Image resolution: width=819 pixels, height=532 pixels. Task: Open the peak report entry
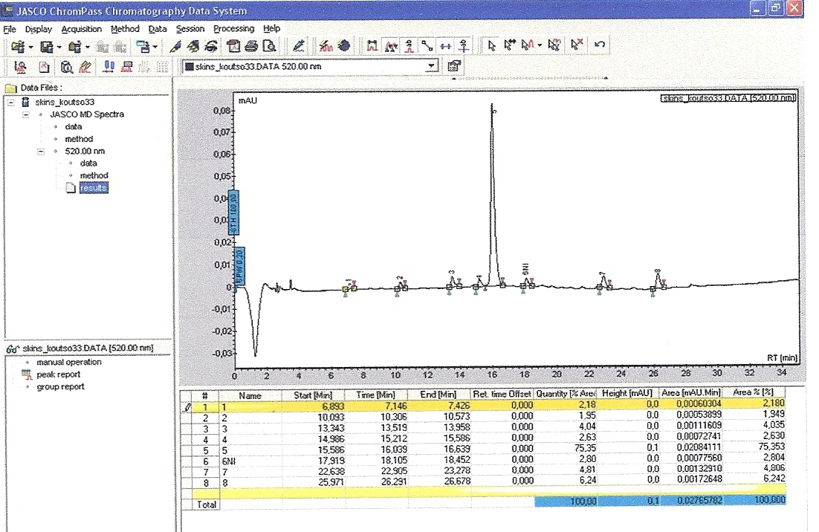59,375
